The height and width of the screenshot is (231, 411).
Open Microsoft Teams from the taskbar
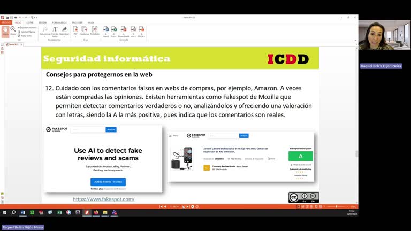click(115, 212)
